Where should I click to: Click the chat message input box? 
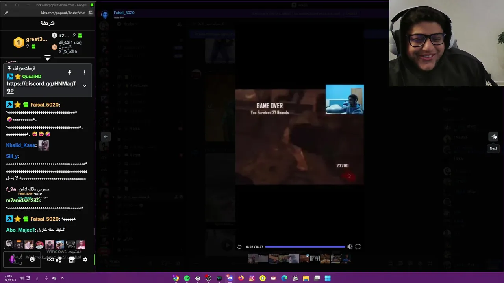(x=22, y=259)
